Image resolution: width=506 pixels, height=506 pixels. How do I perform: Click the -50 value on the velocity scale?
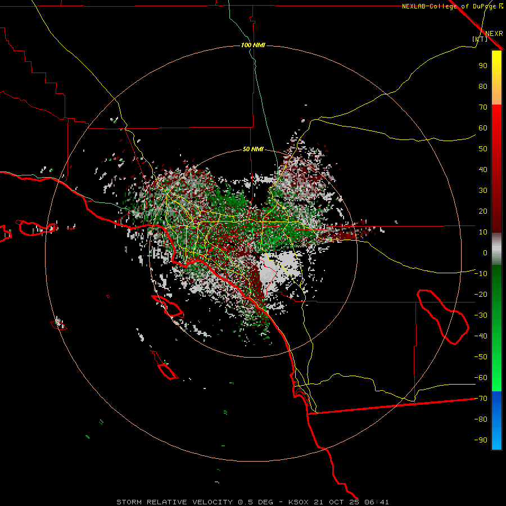(x=481, y=357)
